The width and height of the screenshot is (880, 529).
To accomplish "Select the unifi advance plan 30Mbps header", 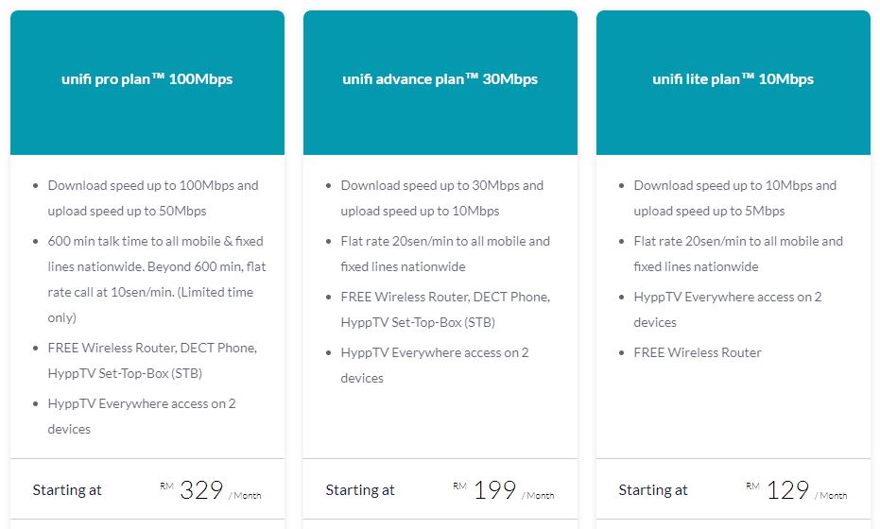I will (440, 79).
